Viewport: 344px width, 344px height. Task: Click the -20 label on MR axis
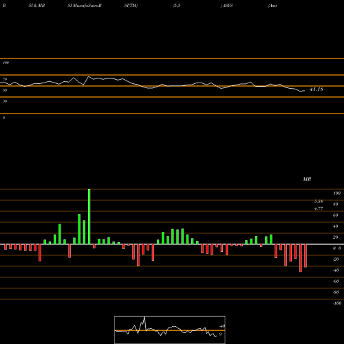click(336, 259)
